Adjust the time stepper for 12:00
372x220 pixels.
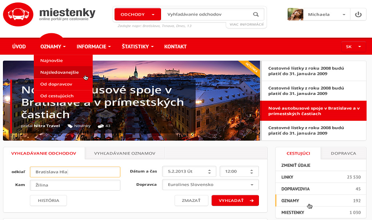click(x=252, y=172)
